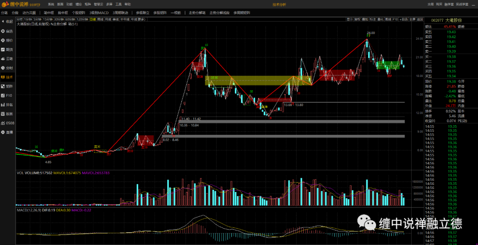
Task: Select 动力共振 toolbar item
Action: [29, 13]
